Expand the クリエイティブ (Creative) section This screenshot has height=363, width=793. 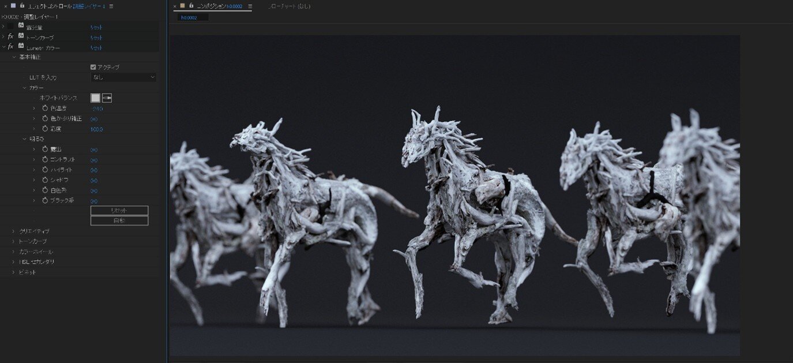pos(14,231)
